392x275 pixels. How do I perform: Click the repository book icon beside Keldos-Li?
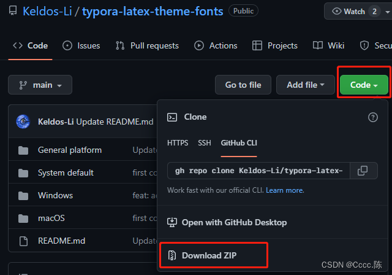point(13,11)
